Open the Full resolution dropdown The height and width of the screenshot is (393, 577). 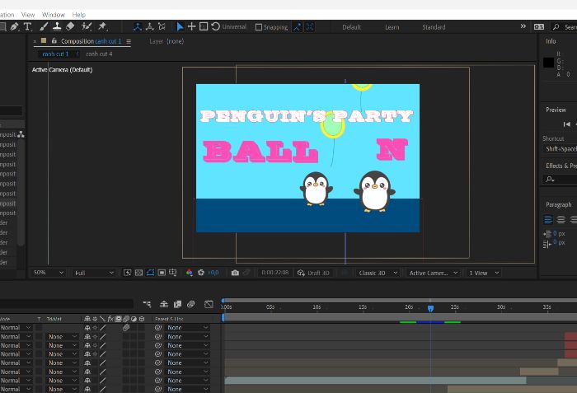[94, 273]
